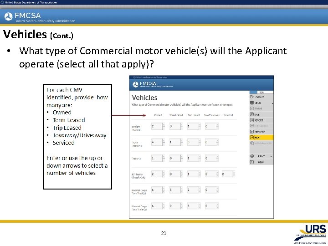
Task: Click the 32% progress bar above Logout
Action: pyautogui.click(x=261, y=92)
